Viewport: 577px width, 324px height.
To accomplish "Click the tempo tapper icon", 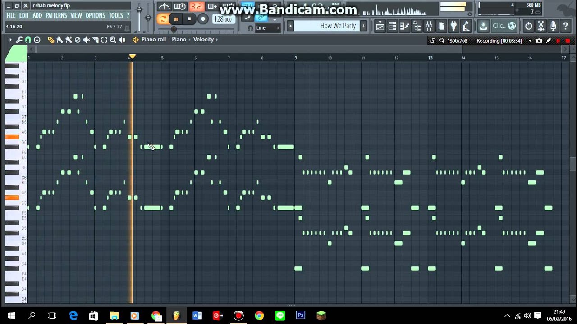I will tap(466, 26).
